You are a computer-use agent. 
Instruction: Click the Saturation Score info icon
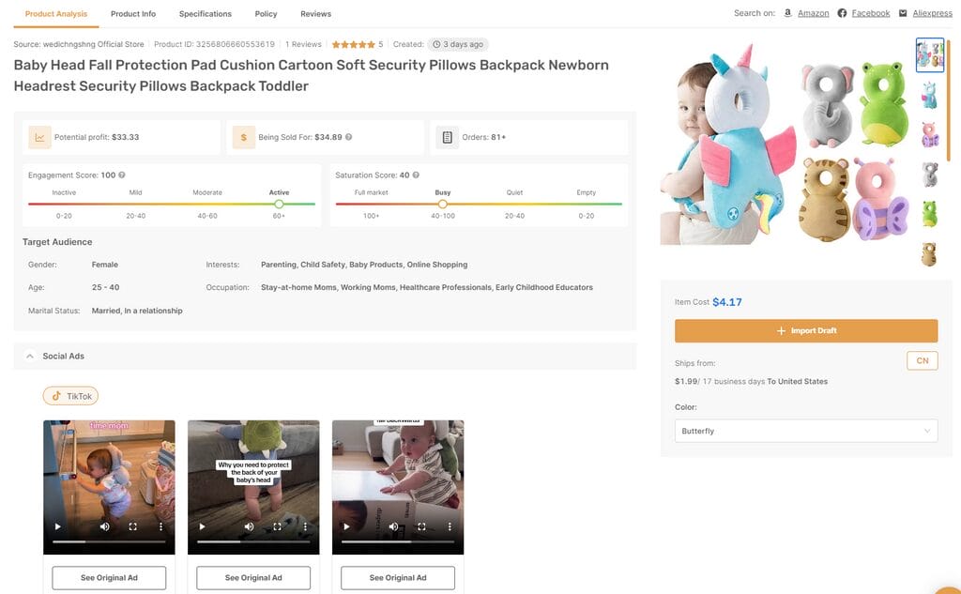click(416, 175)
